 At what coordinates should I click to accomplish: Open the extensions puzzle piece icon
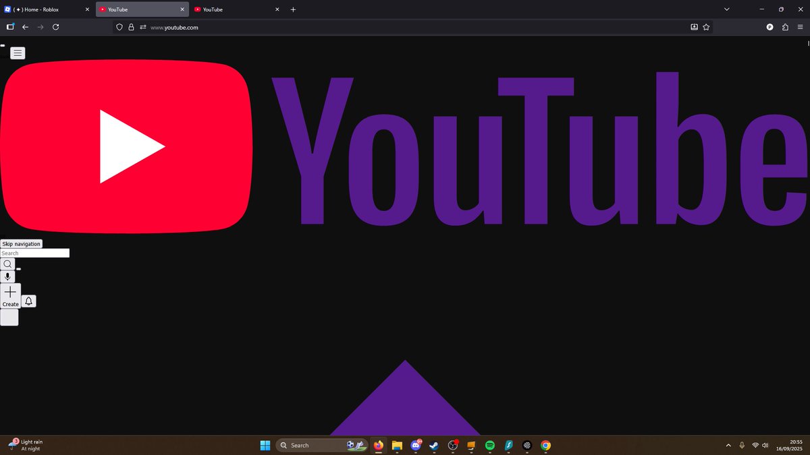point(785,27)
